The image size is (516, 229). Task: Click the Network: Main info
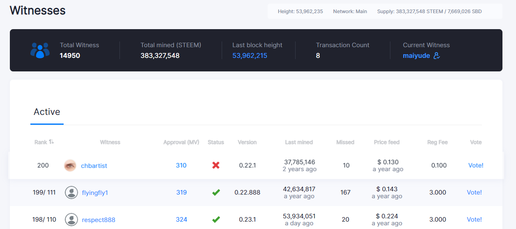pos(350,11)
